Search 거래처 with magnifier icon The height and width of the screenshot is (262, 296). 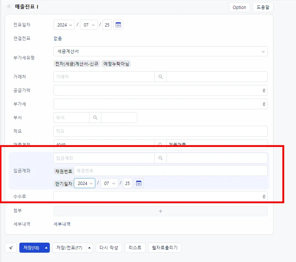tap(161, 77)
